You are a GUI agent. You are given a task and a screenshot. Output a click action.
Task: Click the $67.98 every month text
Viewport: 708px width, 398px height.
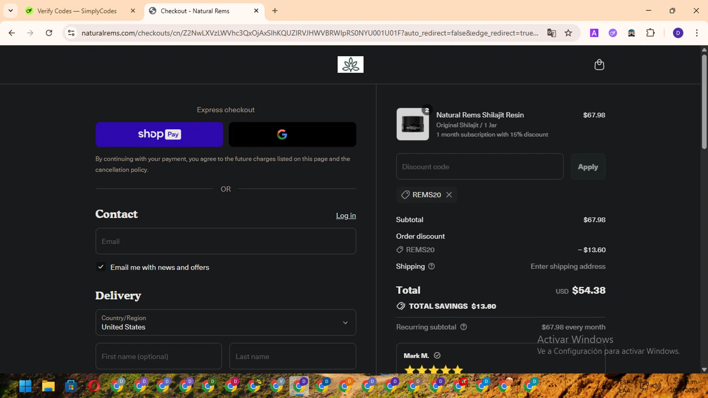tap(573, 327)
